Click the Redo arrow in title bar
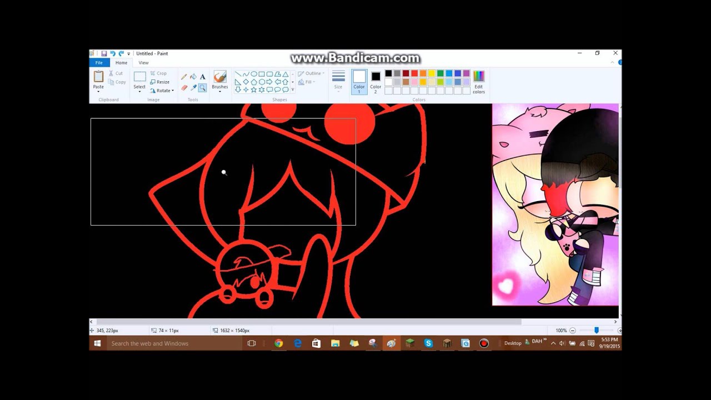711x400 pixels. coord(121,54)
